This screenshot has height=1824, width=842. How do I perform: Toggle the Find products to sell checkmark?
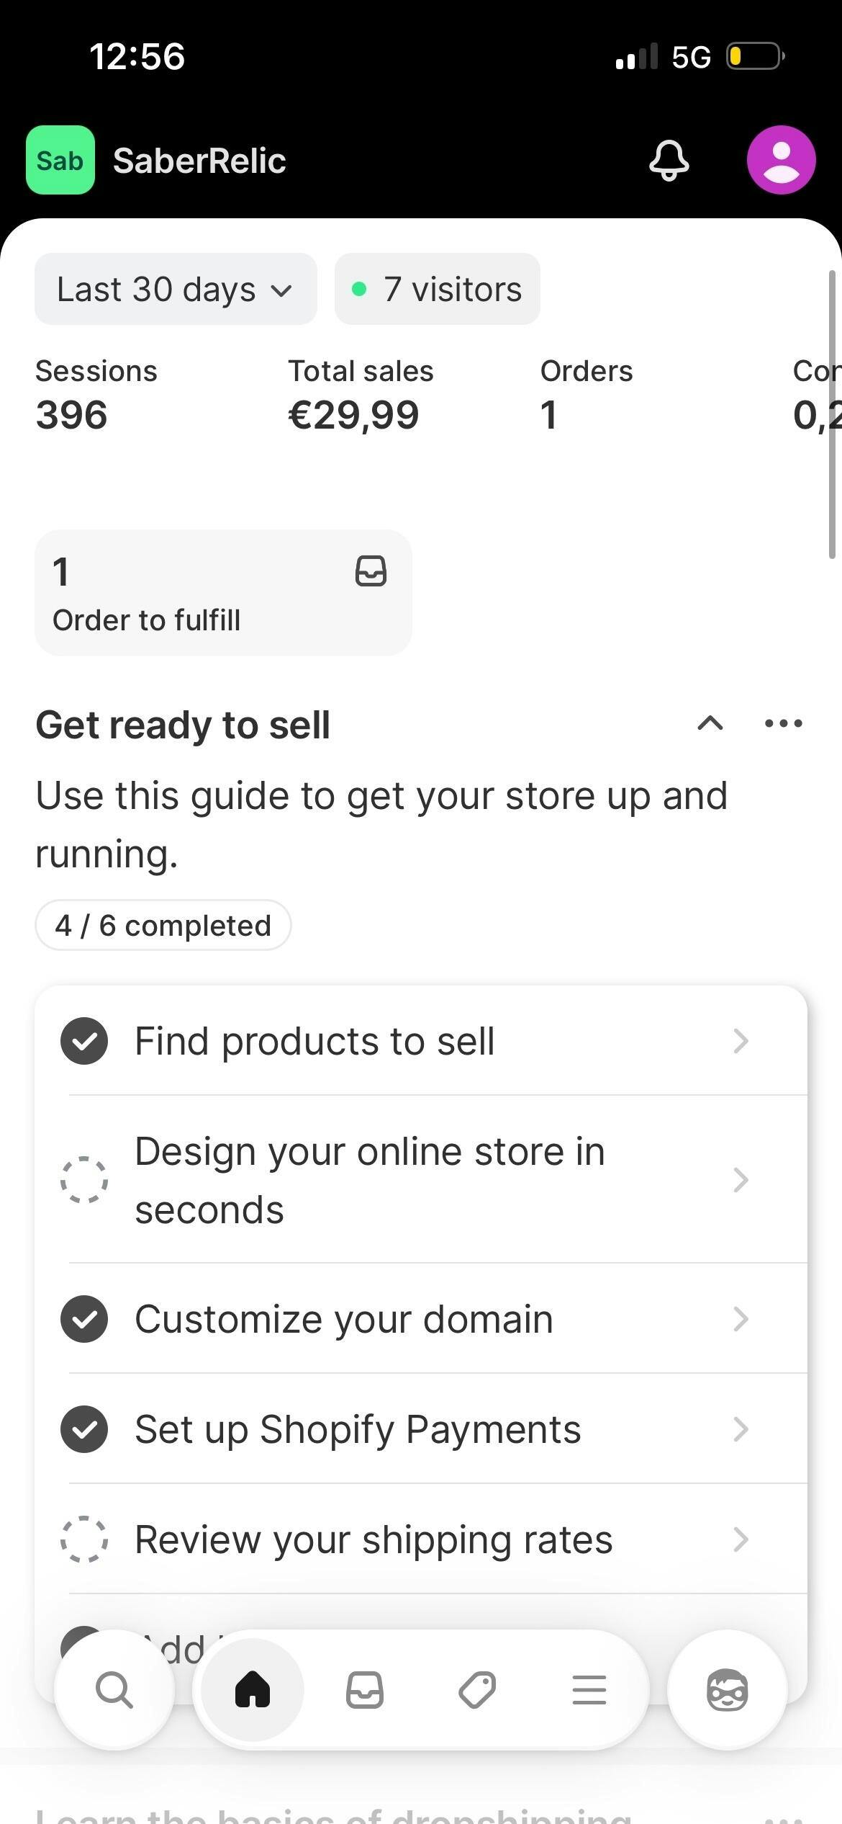pos(84,1041)
